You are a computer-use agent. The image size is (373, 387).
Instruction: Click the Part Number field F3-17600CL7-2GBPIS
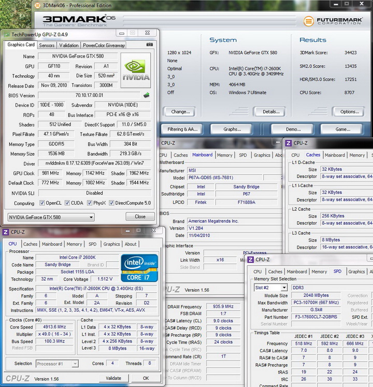[x=316, y=317]
